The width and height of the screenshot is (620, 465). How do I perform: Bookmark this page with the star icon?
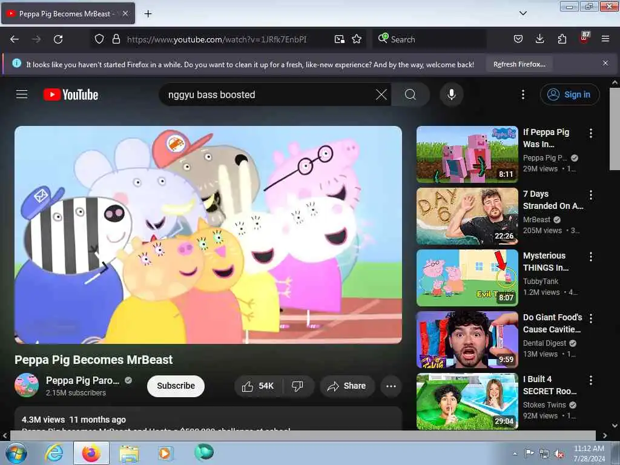pos(357,39)
